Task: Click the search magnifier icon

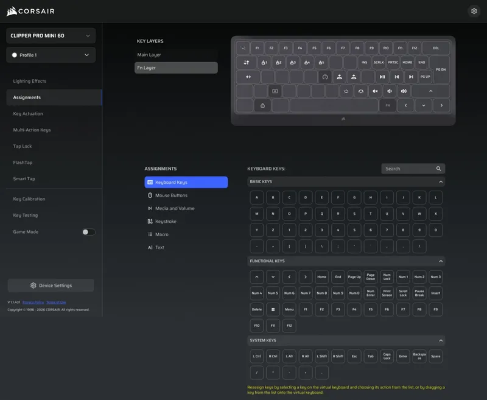Action: pos(438,169)
